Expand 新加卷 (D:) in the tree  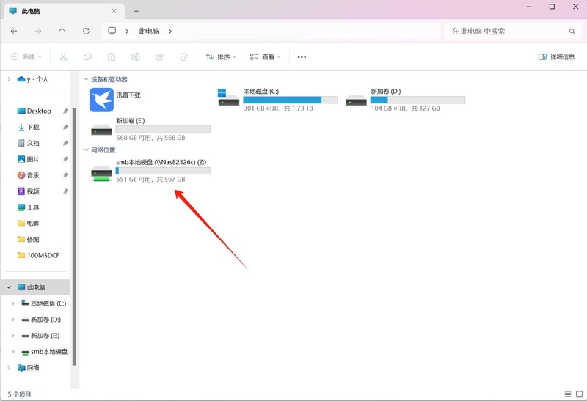13,320
